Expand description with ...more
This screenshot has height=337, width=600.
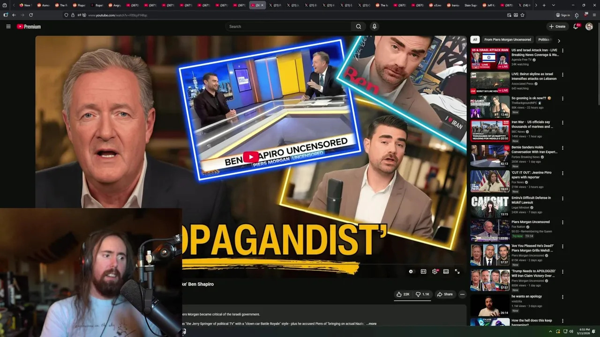(x=371, y=323)
